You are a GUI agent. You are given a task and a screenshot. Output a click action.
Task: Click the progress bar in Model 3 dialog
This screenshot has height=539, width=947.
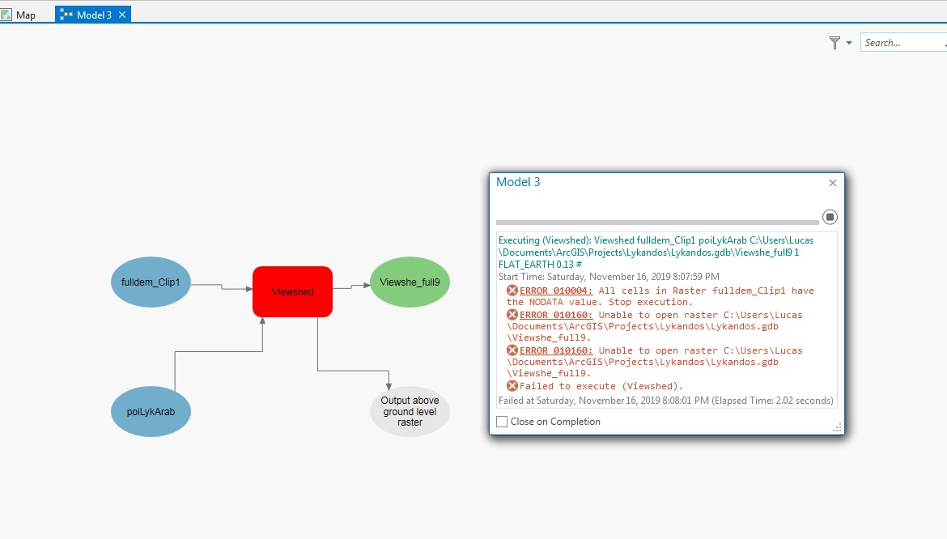coord(657,223)
